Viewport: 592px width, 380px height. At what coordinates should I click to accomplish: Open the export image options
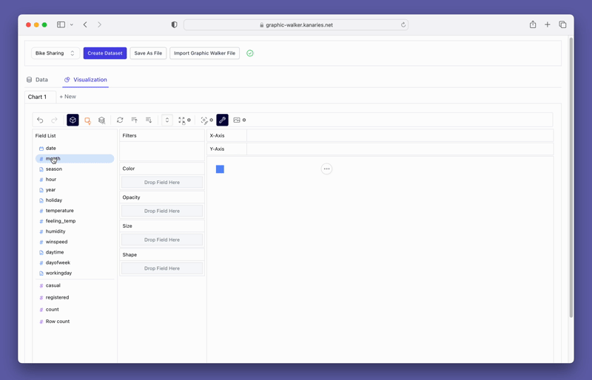[239, 120]
